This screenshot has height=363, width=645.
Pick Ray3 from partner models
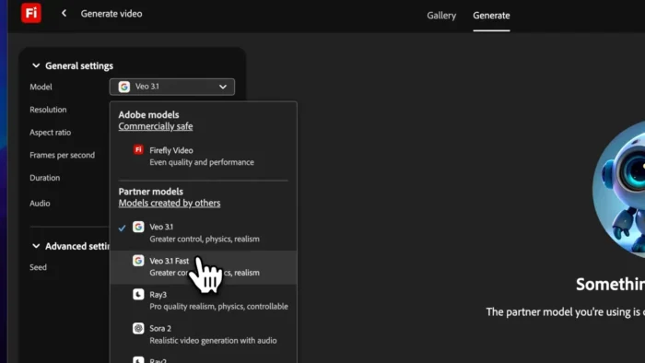coord(204,300)
